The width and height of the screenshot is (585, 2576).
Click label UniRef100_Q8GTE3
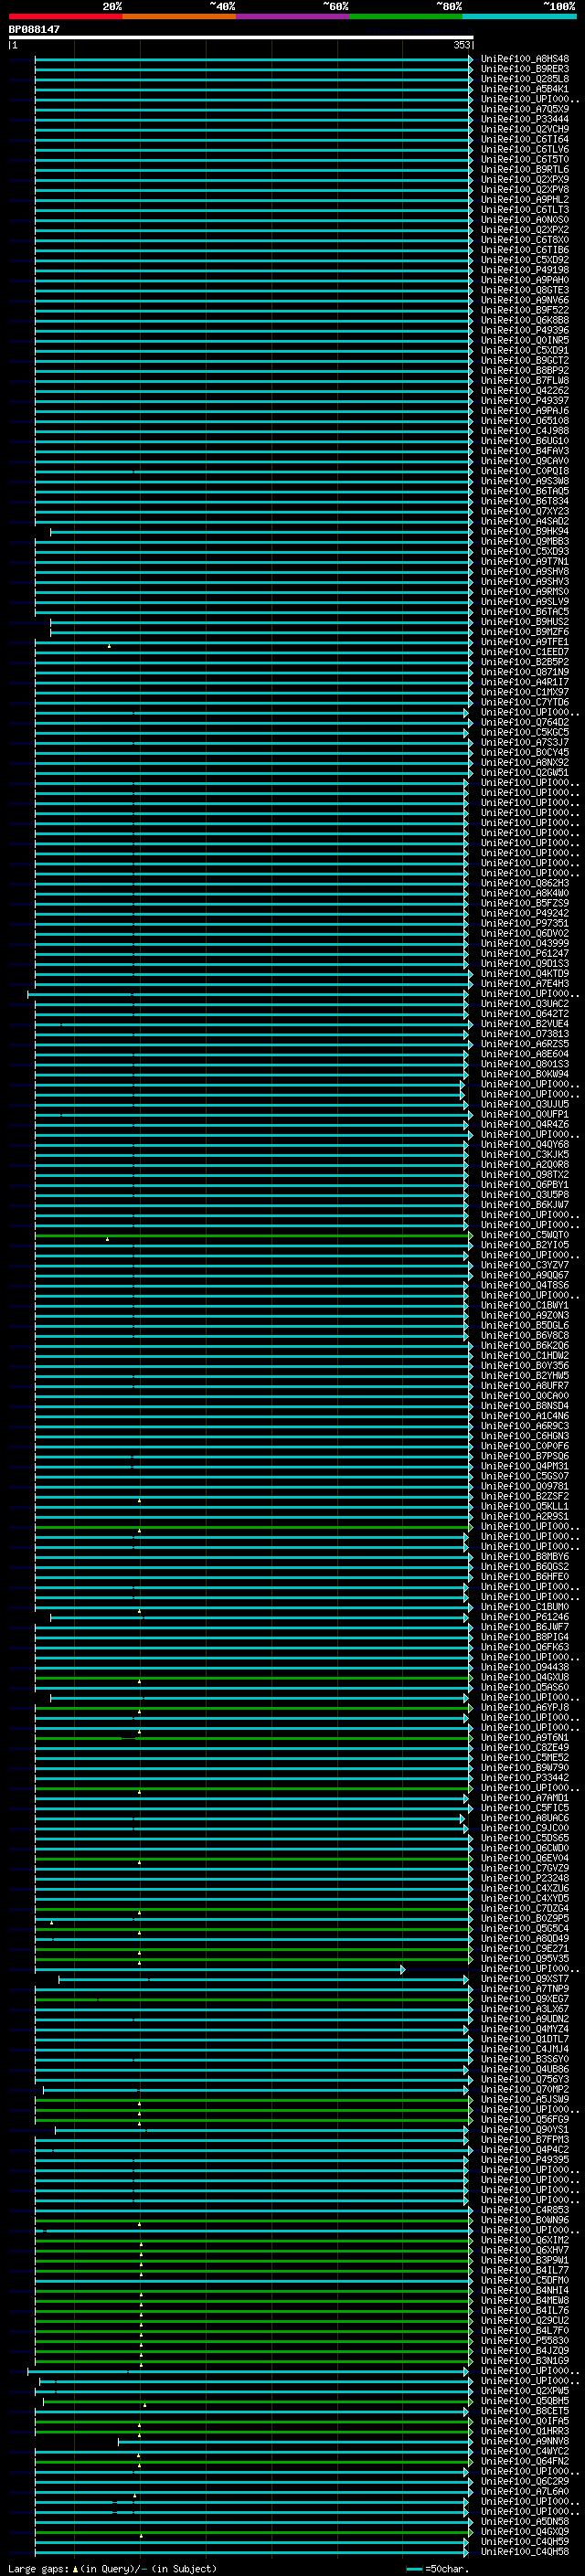(525, 290)
